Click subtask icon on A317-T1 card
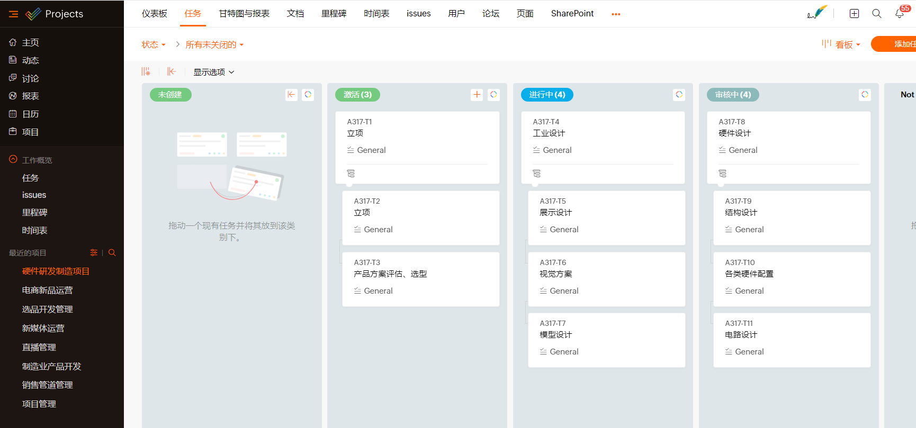The height and width of the screenshot is (428, 916). [351, 174]
